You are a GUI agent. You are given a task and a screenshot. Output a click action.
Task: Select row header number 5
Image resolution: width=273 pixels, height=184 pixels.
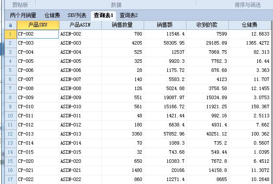10,61
